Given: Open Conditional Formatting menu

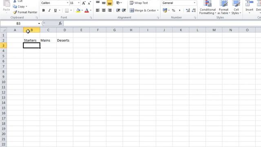Looking at the screenshot, I should (208, 7).
